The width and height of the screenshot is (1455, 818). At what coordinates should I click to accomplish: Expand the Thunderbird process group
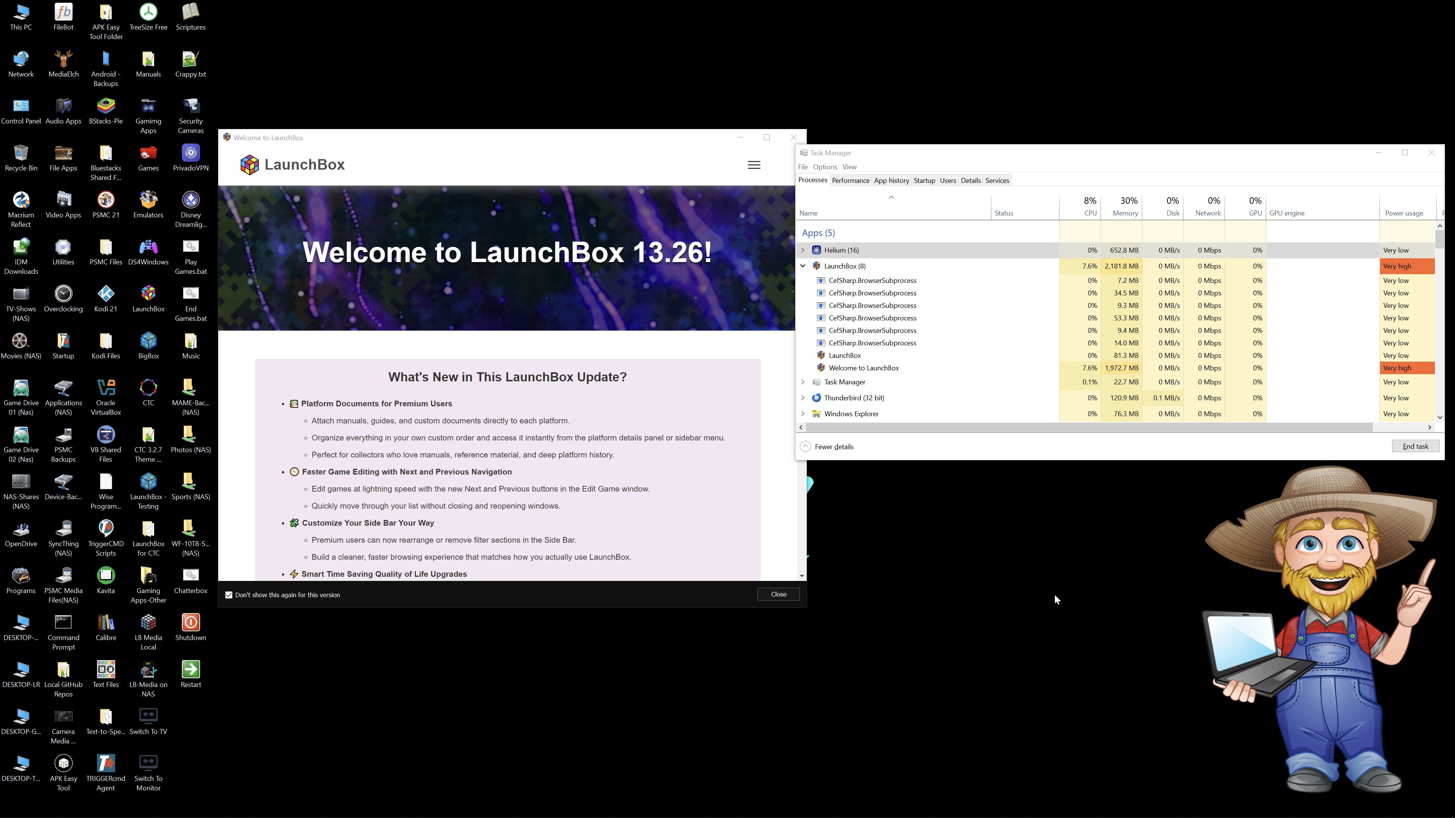point(803,398)
